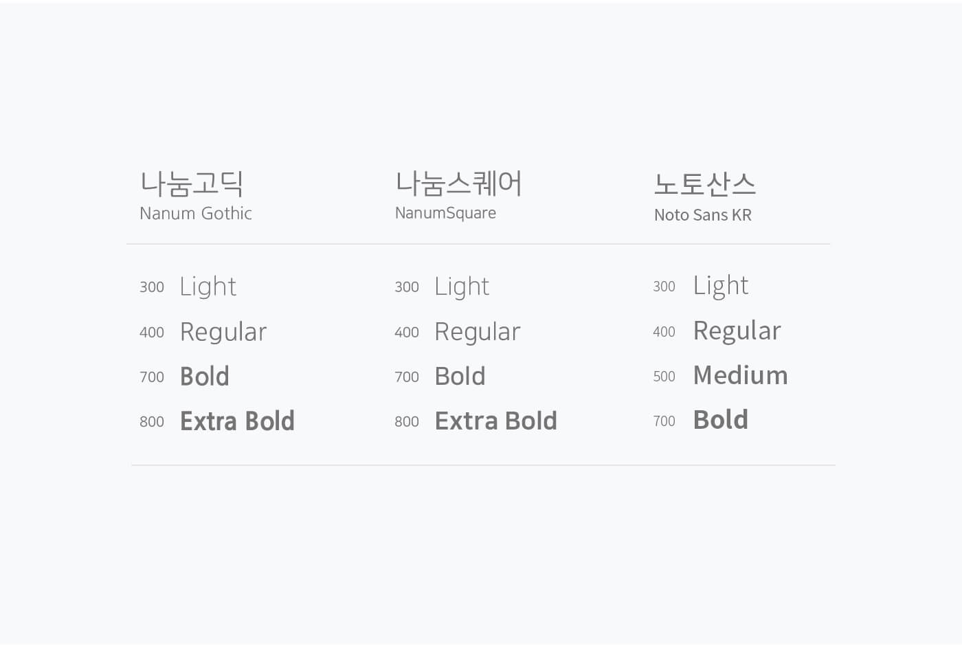This screenshot has width=962, height=648.
Task: Click the Nanum Gothic Korean heading
Action: (x=192, y=183)
